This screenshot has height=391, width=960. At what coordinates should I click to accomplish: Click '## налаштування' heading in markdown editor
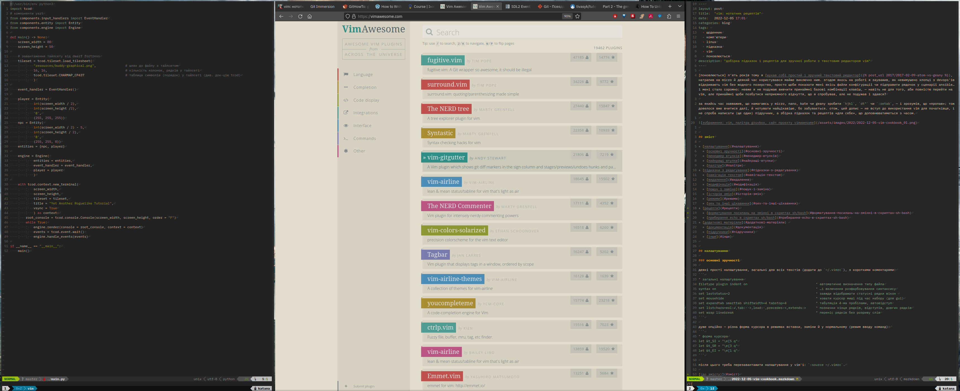(x=713, y=251)
